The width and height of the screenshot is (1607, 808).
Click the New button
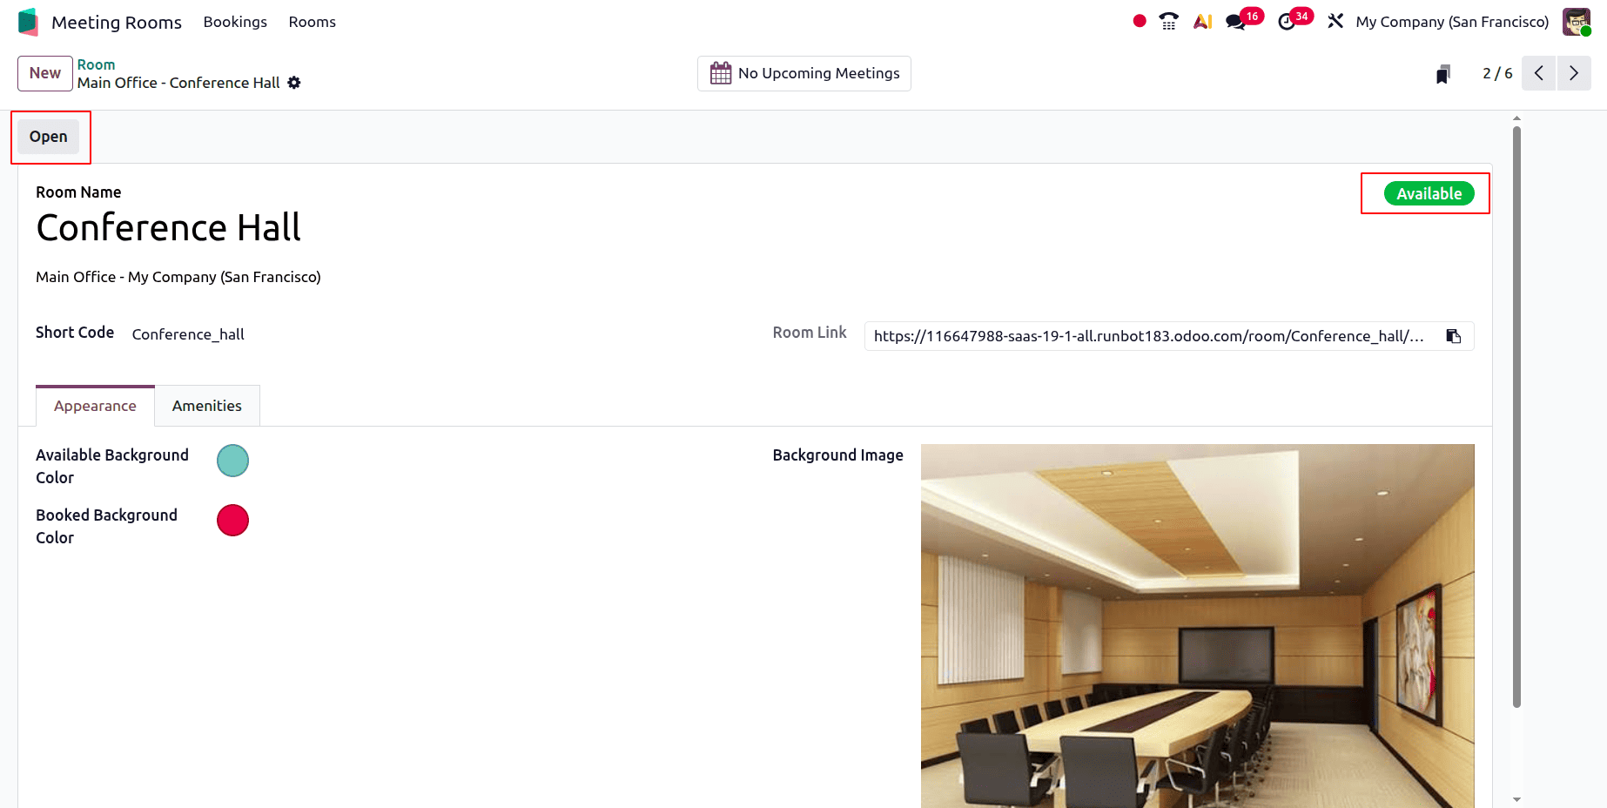click(45, 73)
